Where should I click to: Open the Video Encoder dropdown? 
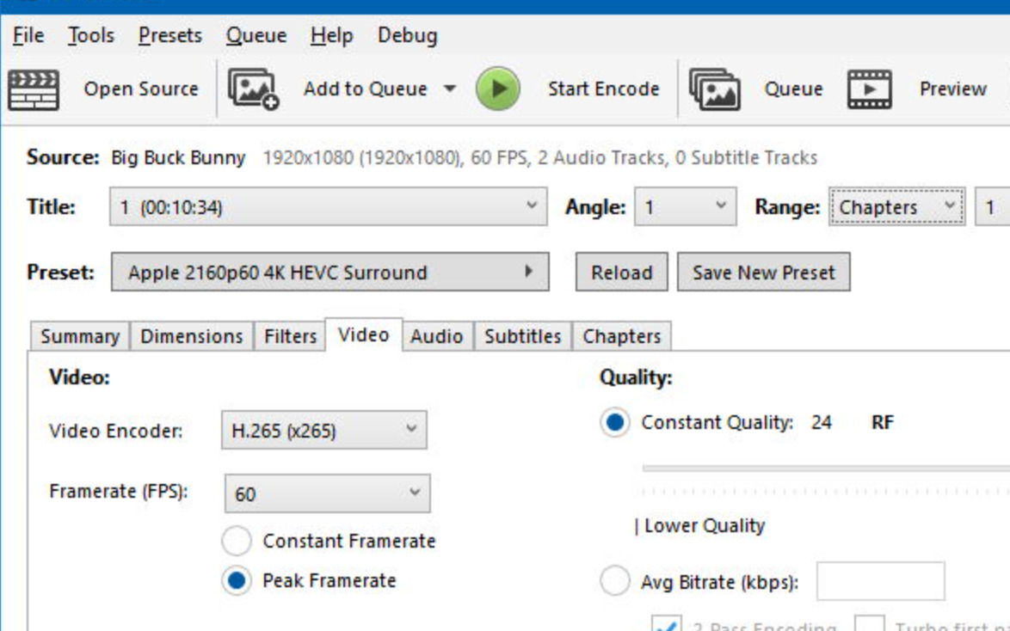click(323, 430)
